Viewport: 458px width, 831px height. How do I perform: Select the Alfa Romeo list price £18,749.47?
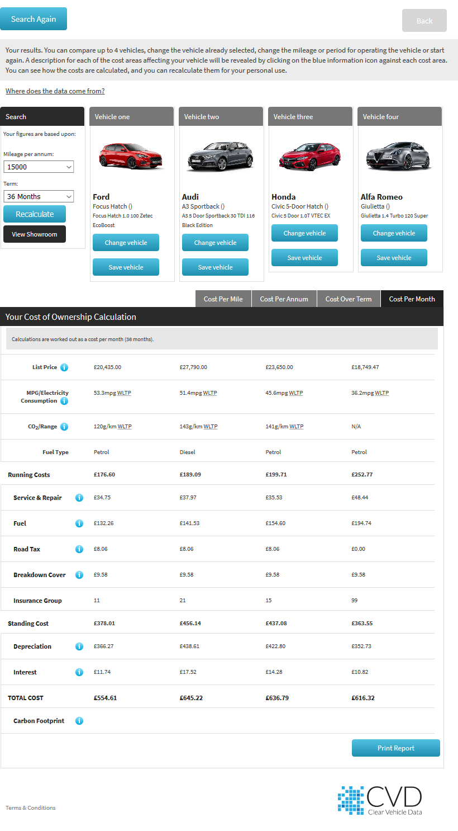[365, 367]
